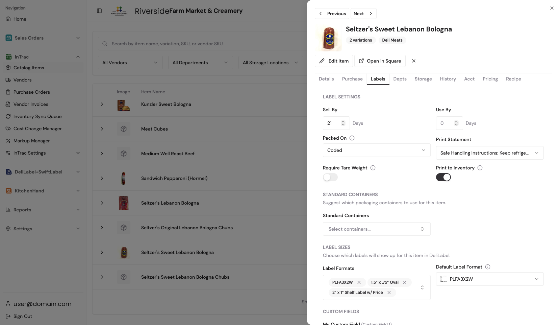Screen dimensions: 560x325
Task: Click the Require Tare Weight info icon
Action: click(373, 168)
